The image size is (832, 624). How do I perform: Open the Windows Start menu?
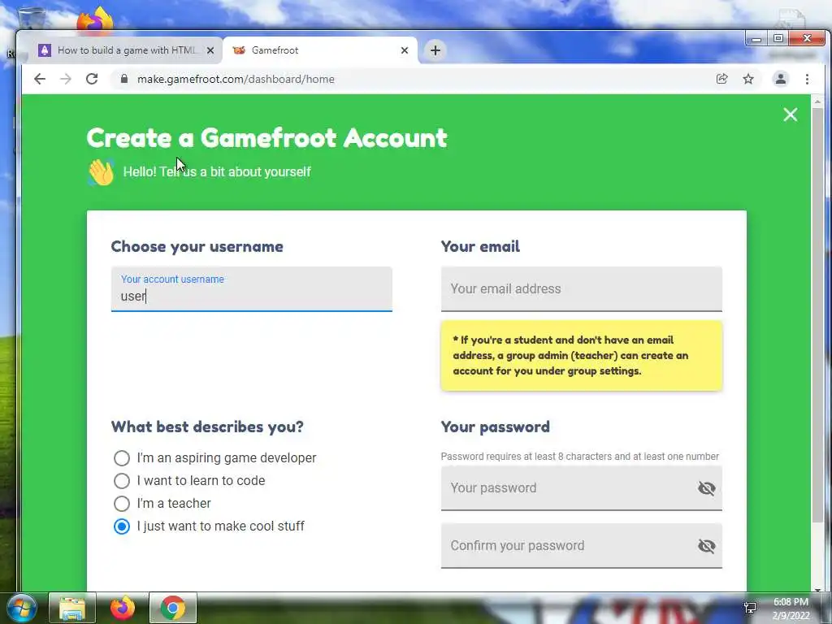coord(22,608)
